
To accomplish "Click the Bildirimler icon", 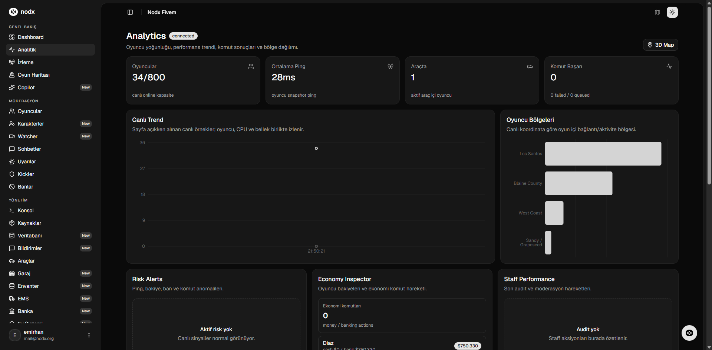I will (12, 248).
